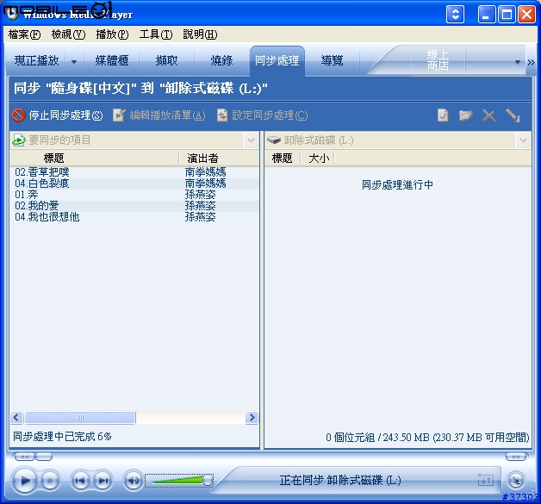Click the device pencil/format icon in the sync toolbar
The image size is (541, 504).
click(x=513, y=115)
